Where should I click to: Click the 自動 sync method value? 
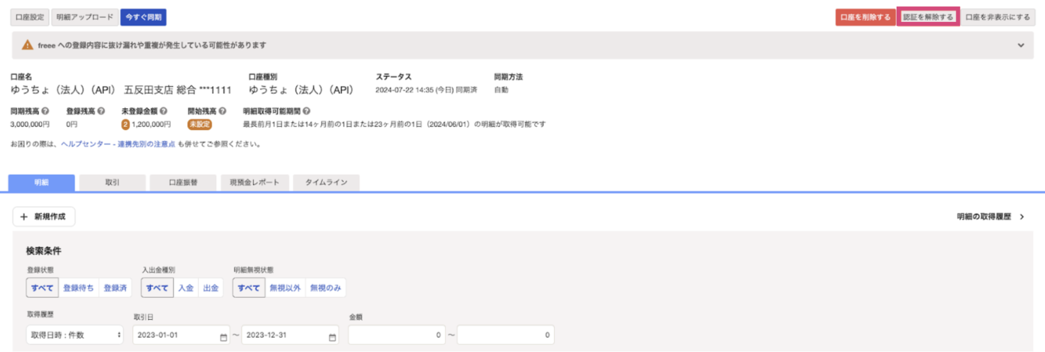pyautogui.click(x=501, y=90)
